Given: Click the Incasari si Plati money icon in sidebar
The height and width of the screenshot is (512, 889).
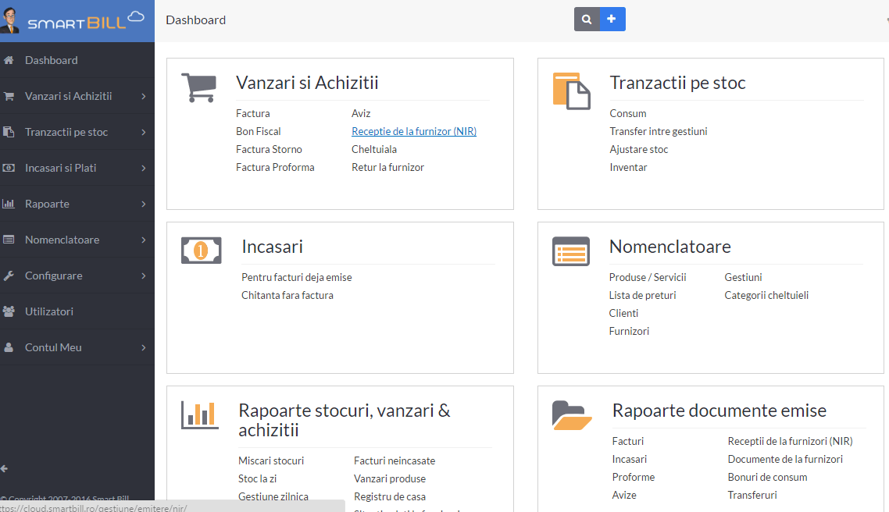Looking at the screenshot, I should [x=9, y=168].
